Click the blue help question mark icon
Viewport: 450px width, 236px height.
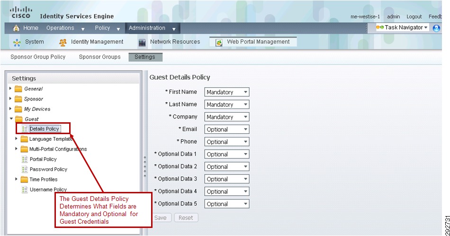click(x=436, y=28)
